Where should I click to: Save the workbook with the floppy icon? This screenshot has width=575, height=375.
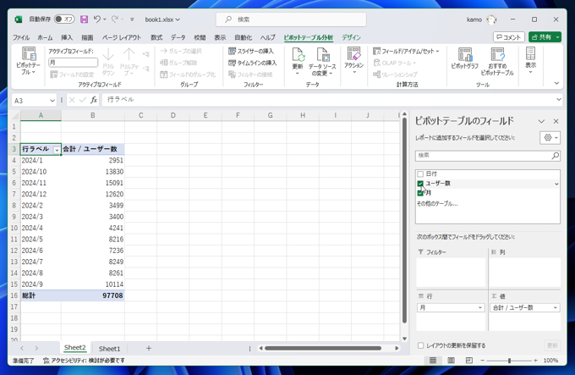[84, 19]
